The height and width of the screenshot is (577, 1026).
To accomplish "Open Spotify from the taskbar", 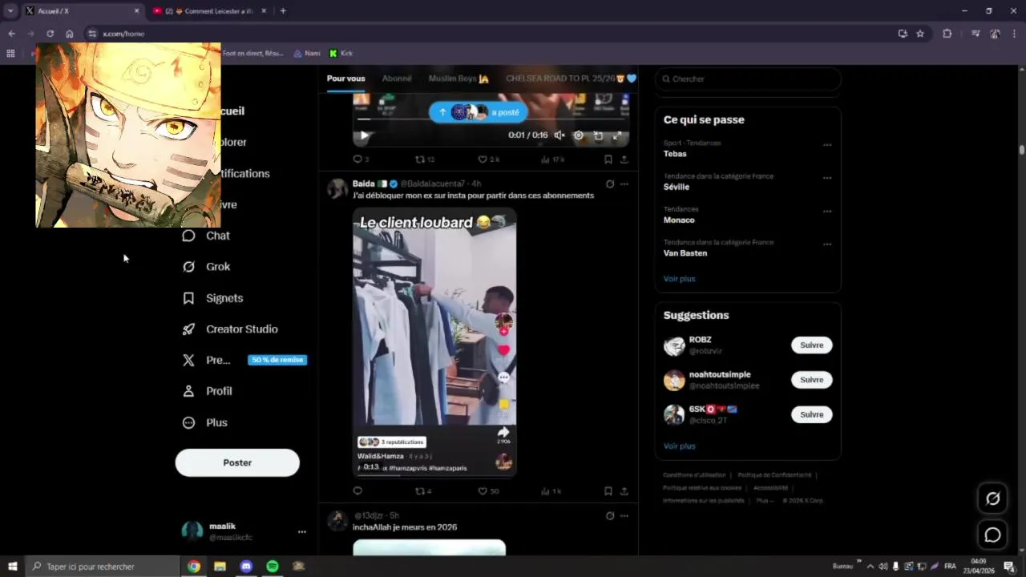I will tap(273, 566).
